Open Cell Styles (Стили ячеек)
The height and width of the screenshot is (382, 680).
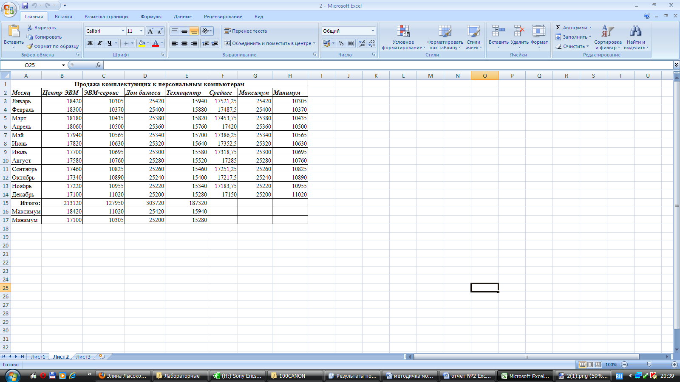point(473,37)
